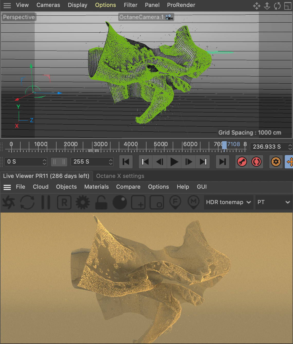Adjust current time stepper arrows
293x344 pixels.
[x=290, y=147]
